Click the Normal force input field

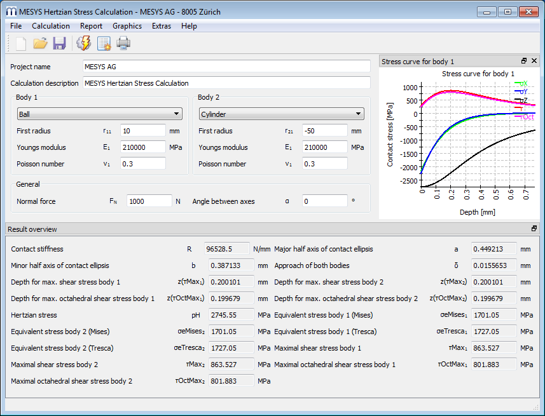click(x=149, y=201)
